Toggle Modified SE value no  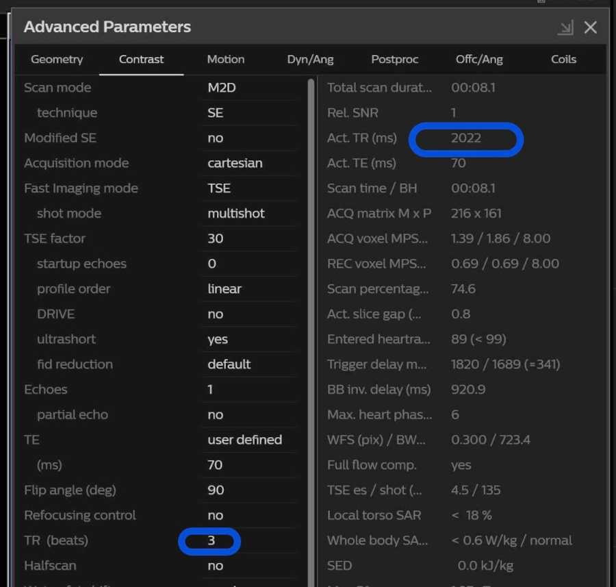click(250, 138)
